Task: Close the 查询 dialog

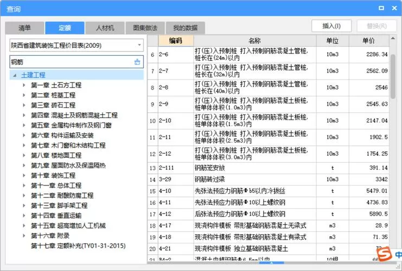Action: pos(394,8)
